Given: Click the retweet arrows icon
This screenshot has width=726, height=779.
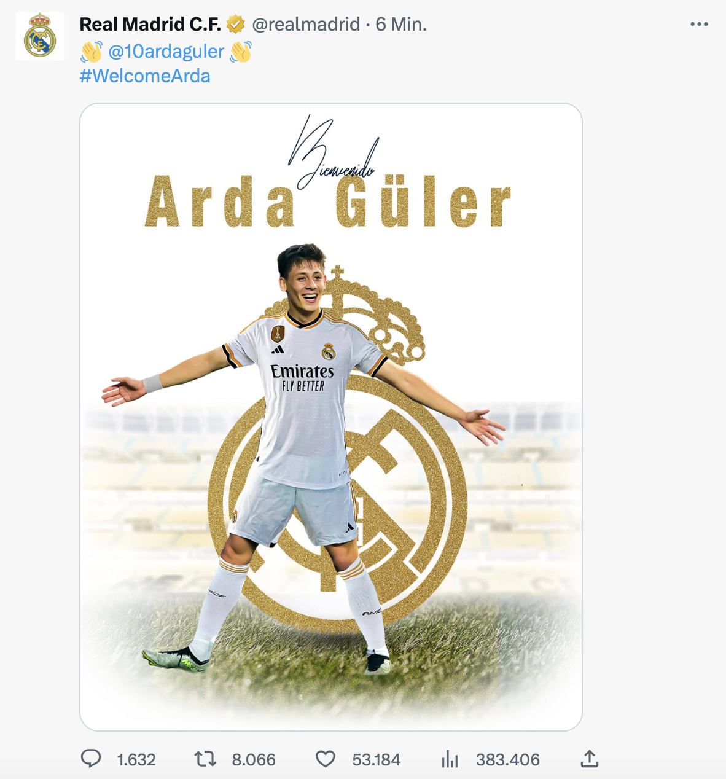Looking at the screenshot, I should [x=206, y=759].
